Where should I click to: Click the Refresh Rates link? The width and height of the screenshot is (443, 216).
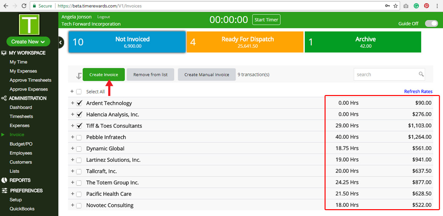418,91
